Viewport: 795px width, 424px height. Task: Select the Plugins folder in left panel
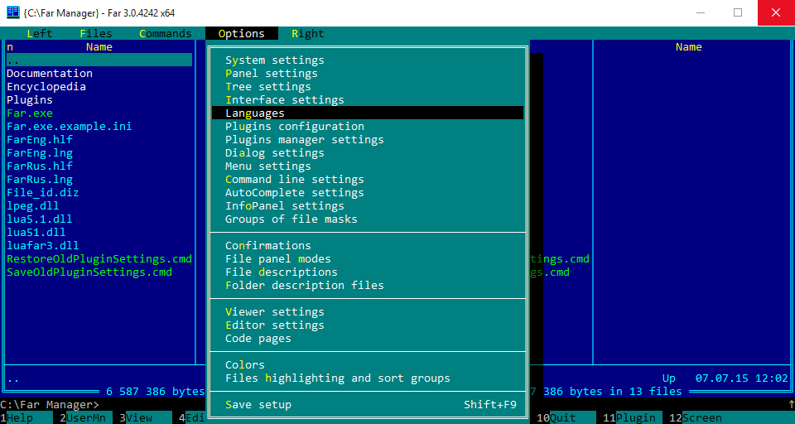click(x=30, y=100)
